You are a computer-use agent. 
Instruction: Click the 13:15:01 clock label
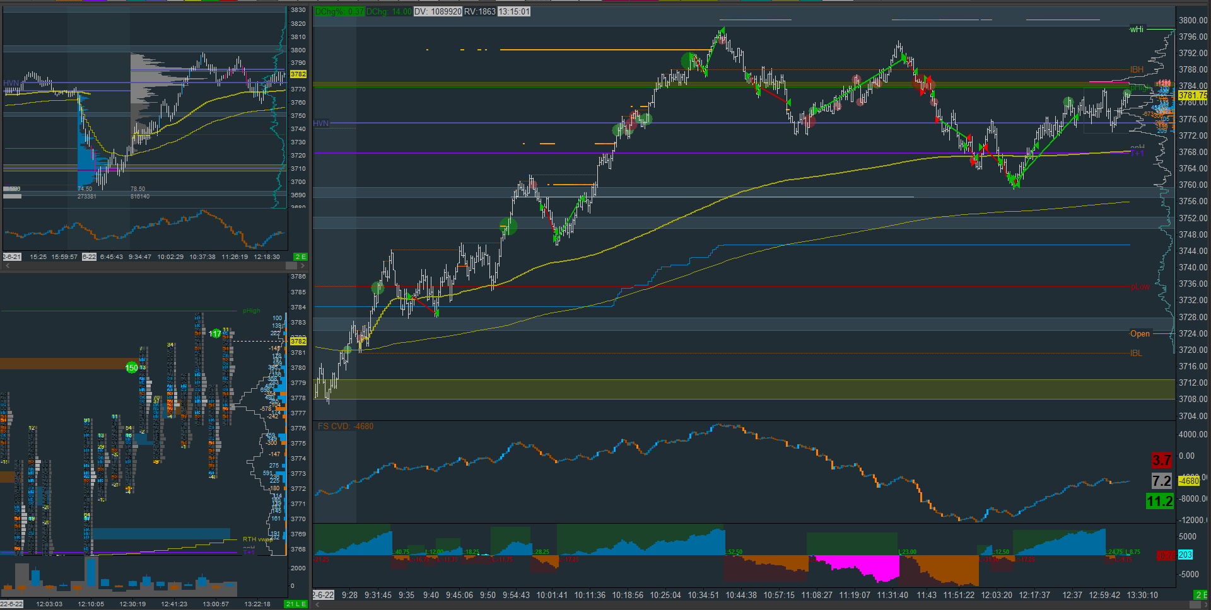[514, 11]
